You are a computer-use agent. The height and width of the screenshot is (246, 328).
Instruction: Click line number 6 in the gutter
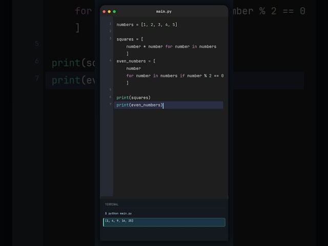click(x=111, y=97)
